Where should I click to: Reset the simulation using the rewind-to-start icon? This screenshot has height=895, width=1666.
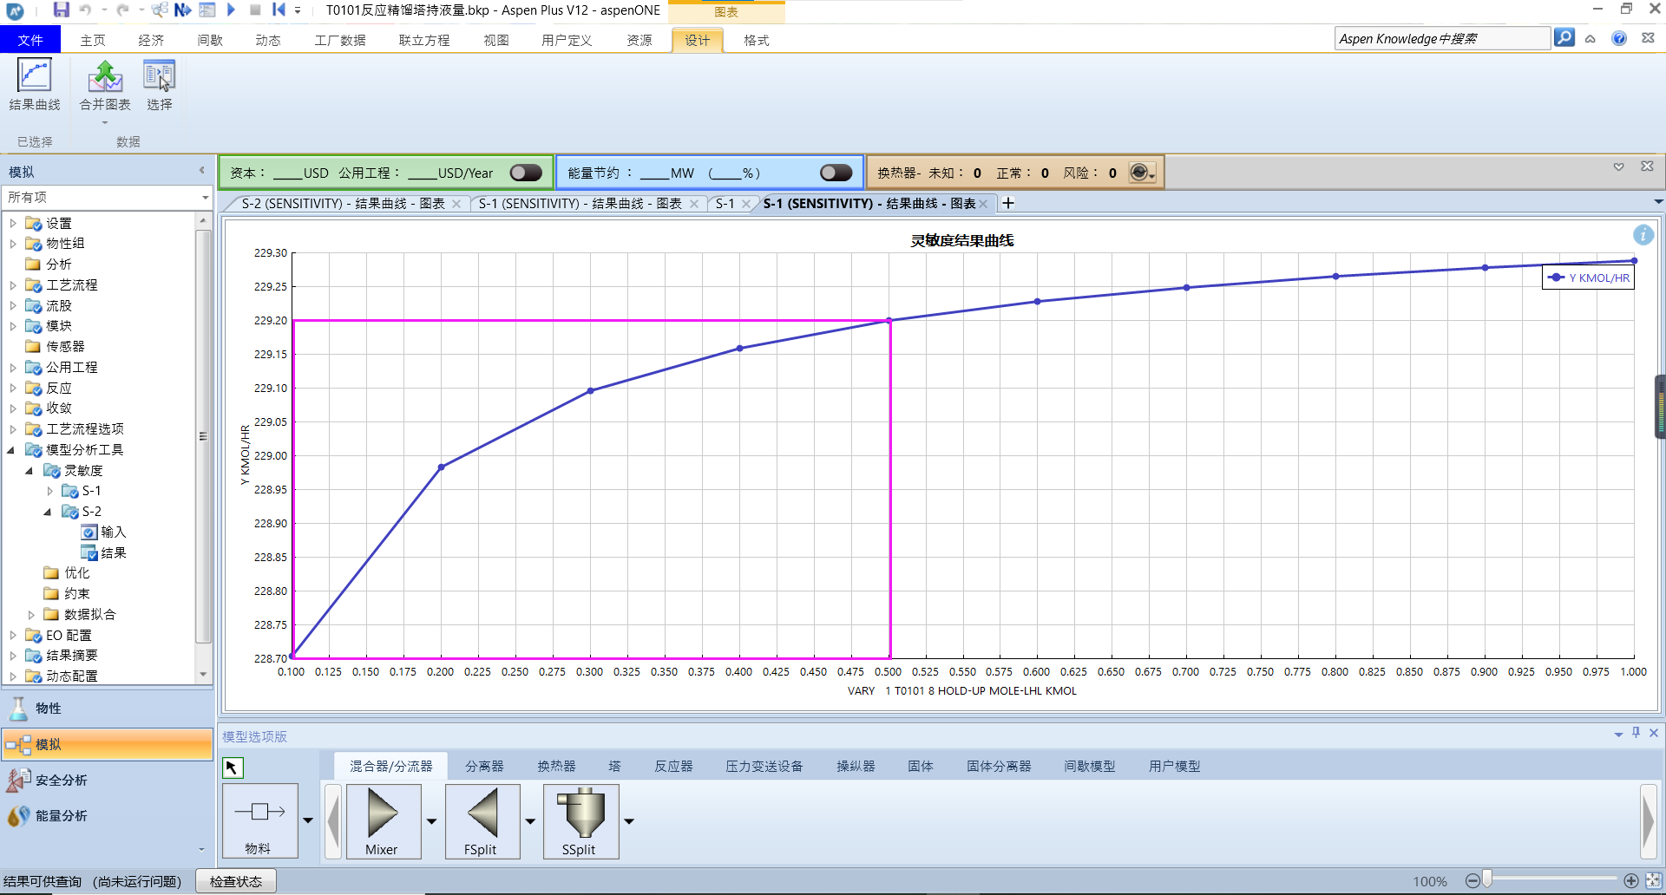click(x=279, y=10)
